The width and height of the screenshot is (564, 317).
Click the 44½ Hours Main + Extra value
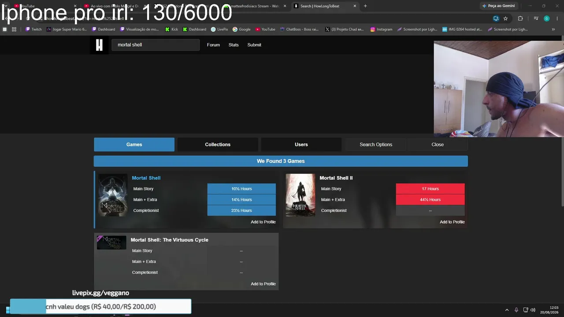pos(430,200)
